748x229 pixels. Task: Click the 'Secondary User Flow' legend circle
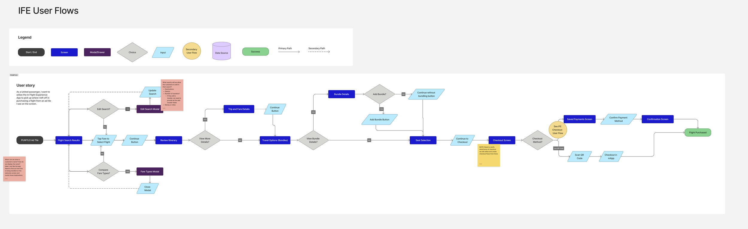click(191, 51)
